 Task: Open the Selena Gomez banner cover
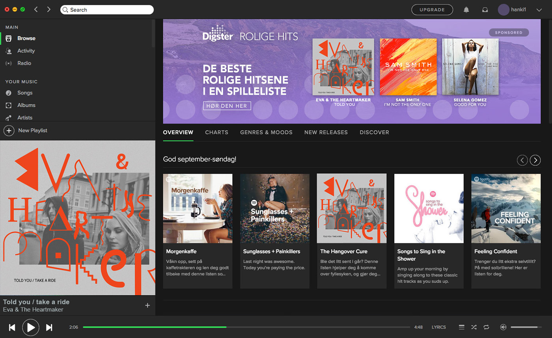[x=470, y=67]
